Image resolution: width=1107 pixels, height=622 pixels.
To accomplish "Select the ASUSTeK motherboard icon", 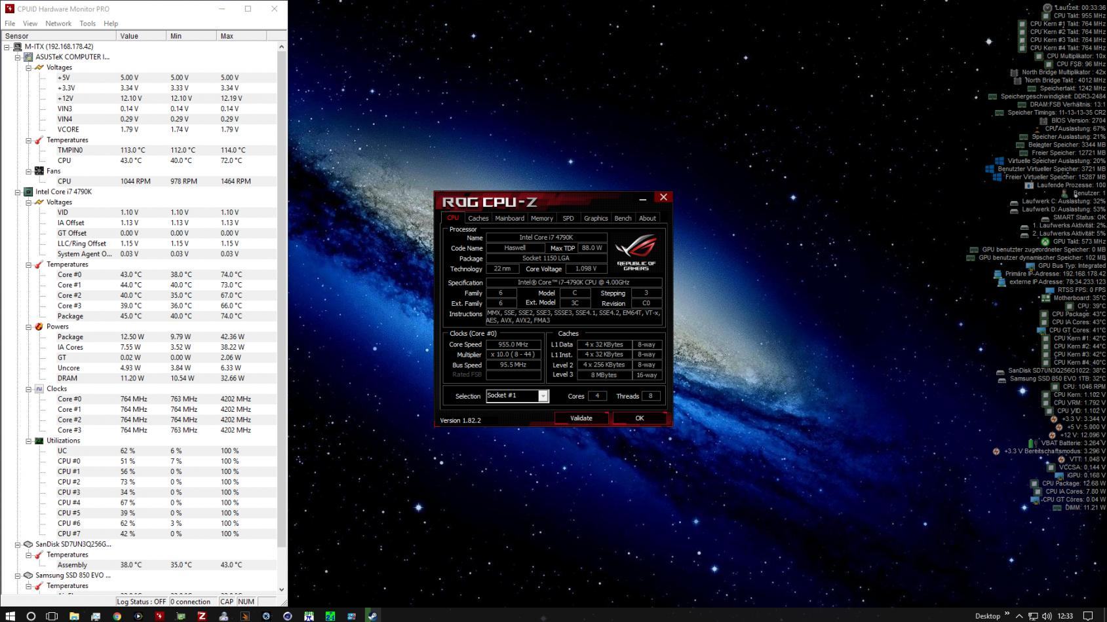I will click(x=28, y=57).
